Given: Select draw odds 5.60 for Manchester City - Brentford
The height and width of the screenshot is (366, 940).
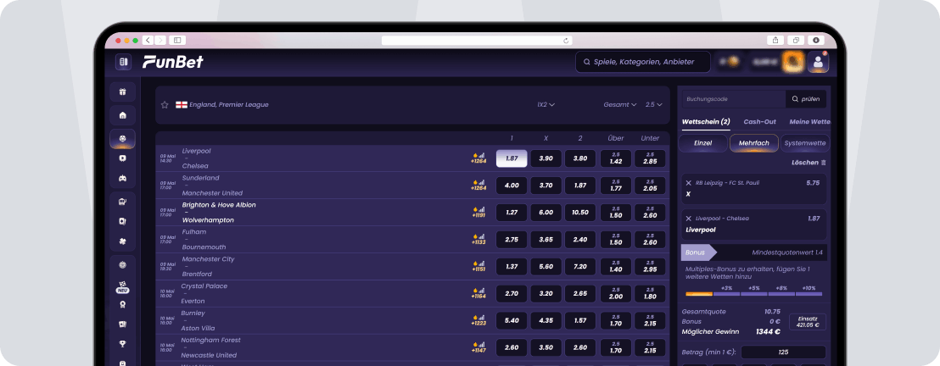Looking at the screenshot, I should pyautogui.click(x=546, y=267).
